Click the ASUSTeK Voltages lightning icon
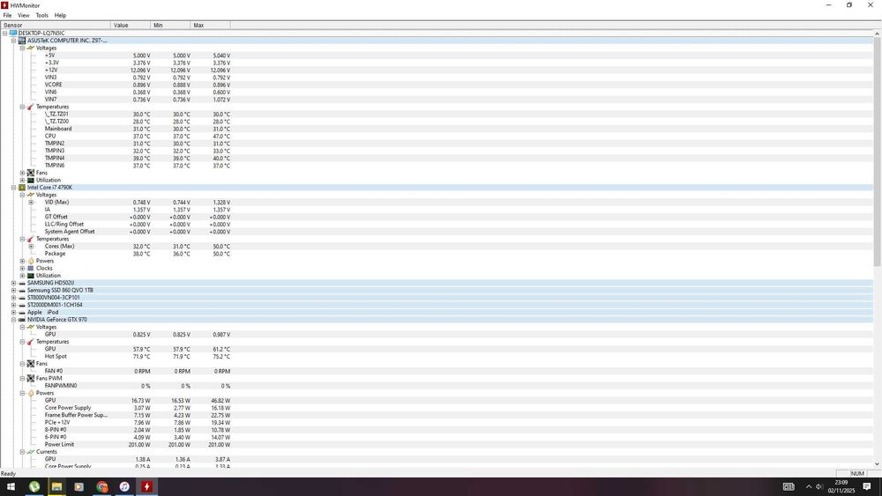The height and width of the screenshot is (496, 882). point(31,48)
